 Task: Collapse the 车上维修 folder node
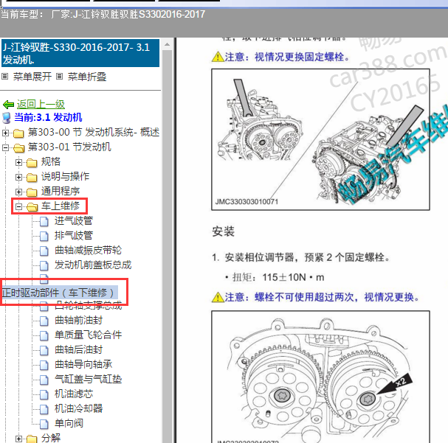click(18, 207)
